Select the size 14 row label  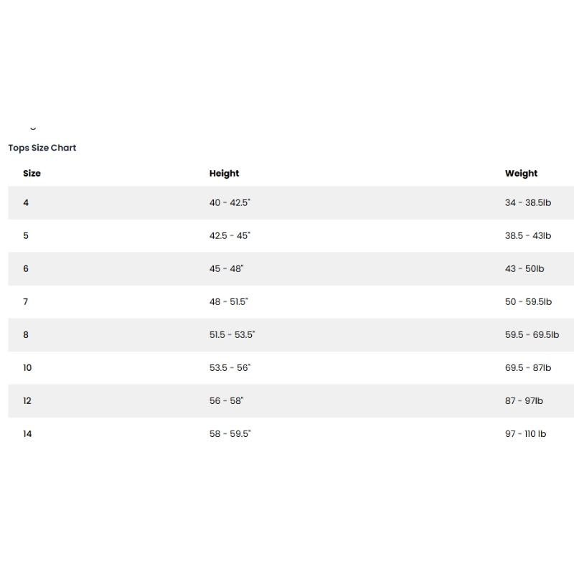coord(27,434)
